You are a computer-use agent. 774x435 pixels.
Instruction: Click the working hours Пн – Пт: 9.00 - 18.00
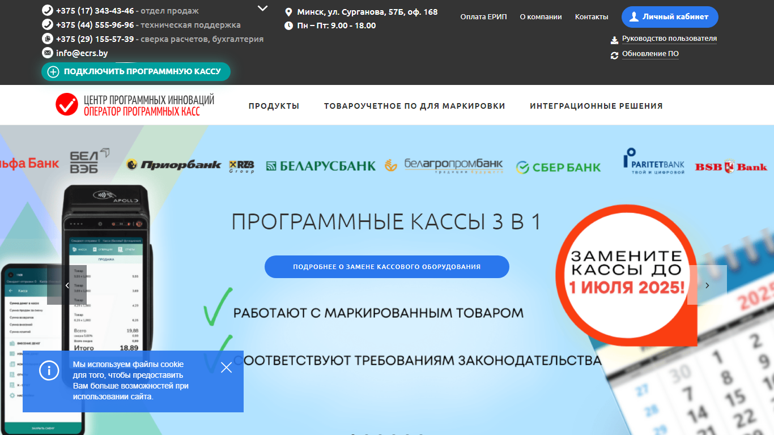click(337, 25)
